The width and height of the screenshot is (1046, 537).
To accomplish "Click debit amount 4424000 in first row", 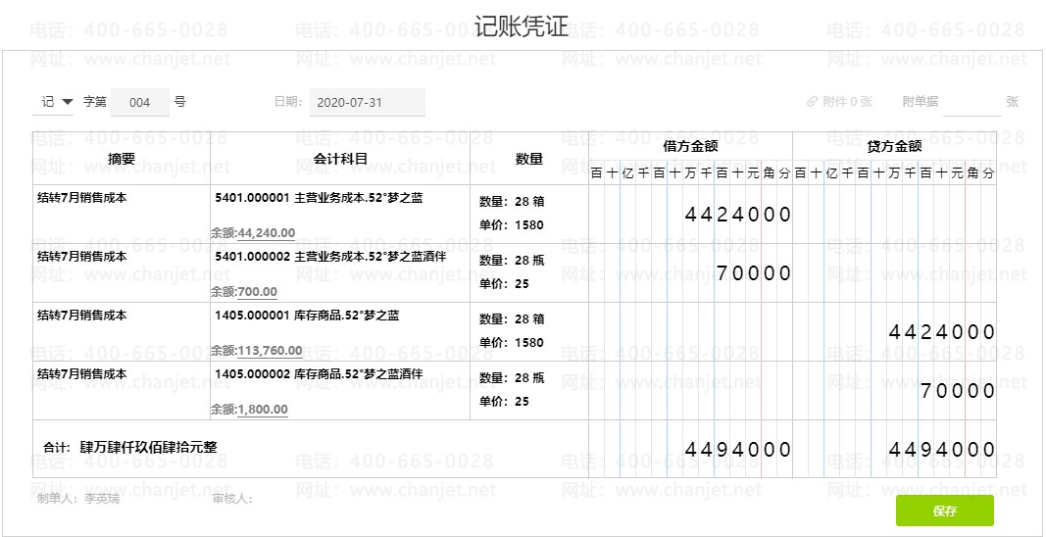I will pyautogui.click(x=738, y=215).
